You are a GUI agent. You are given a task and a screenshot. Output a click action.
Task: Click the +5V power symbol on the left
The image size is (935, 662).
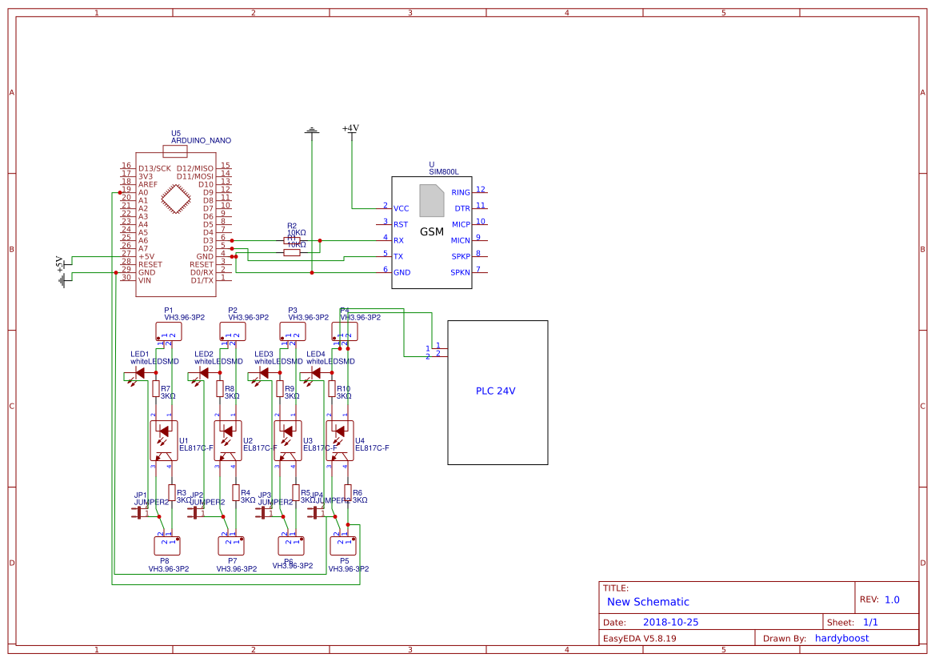pyautogui.click(x=62, y=264)
